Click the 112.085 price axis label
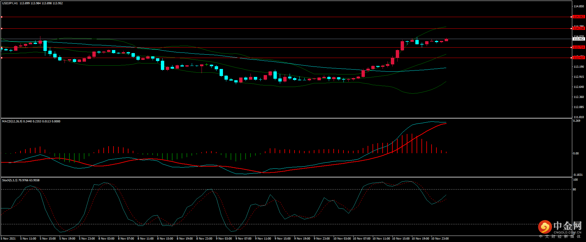Viewport: 586px width, 242px height. coord(579,107)
